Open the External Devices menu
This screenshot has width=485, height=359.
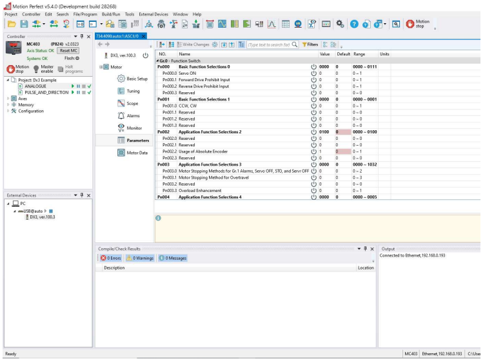(x=153, y=14)
